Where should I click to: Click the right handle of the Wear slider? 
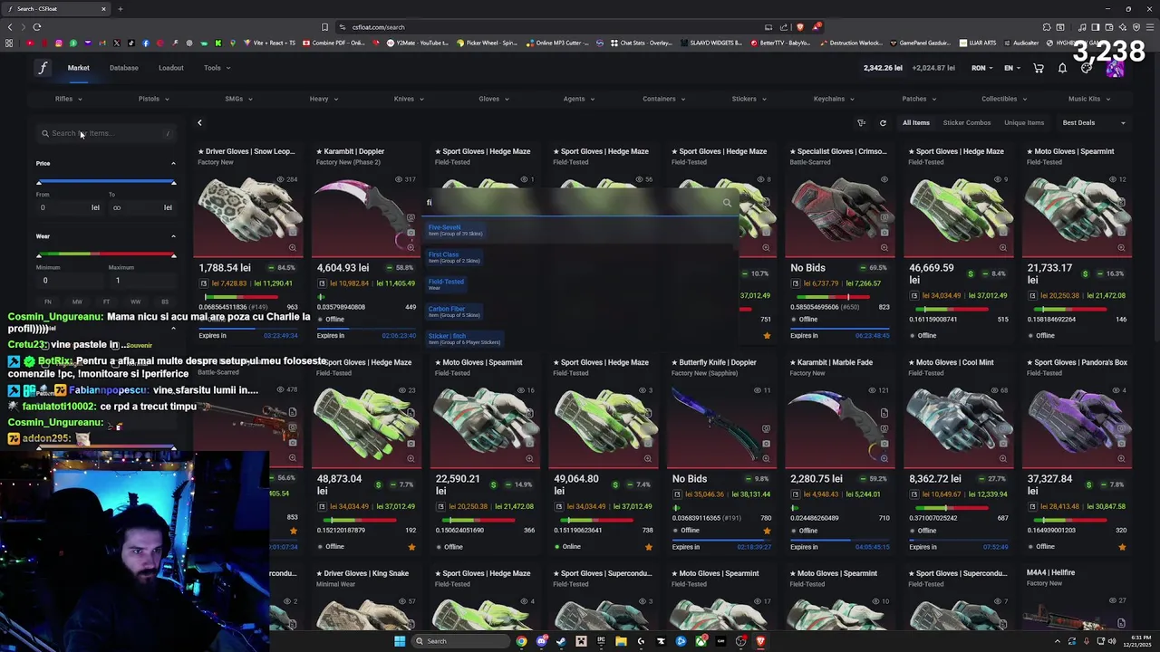pos(173,255)
